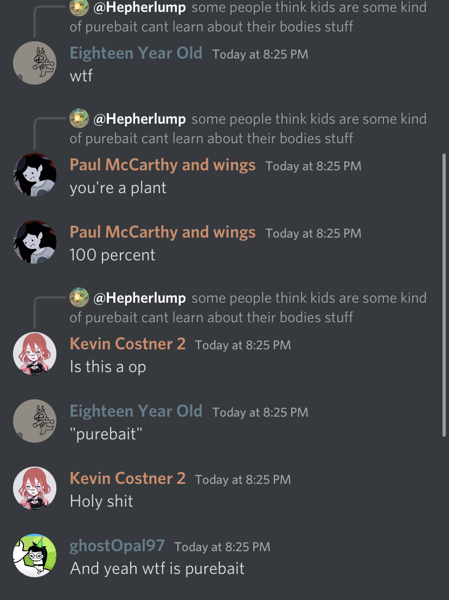
Task: Open @Hepherlump mention in topmost reply preview
Action: [139, 7]
